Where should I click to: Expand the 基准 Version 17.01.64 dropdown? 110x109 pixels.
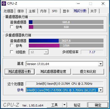(101, 64)
